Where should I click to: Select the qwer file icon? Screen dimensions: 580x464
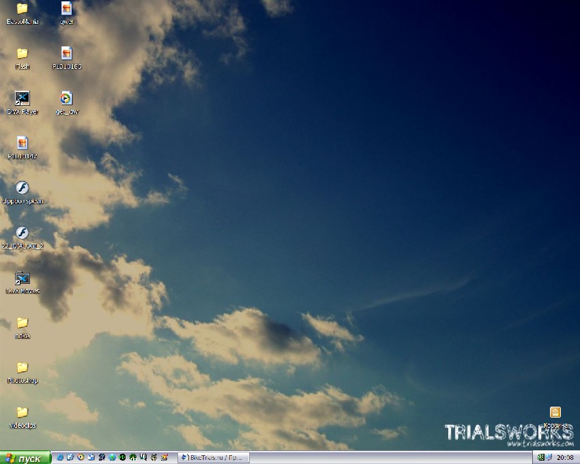pyautogui.click(x=66, y=9)
